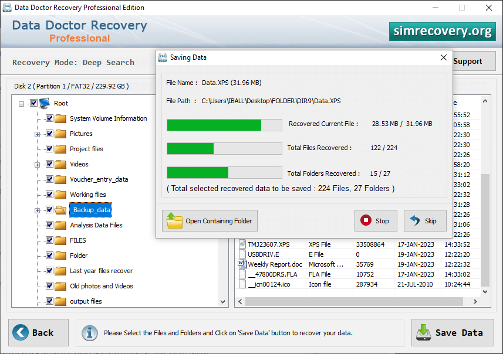Open the simrecovery.org link banner
503x354 pixels.
pos(443,32)
